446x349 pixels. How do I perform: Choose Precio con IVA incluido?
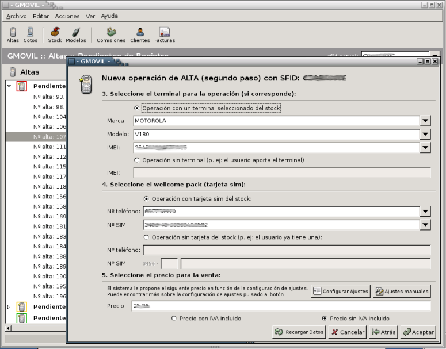click(x=174, y=319)
